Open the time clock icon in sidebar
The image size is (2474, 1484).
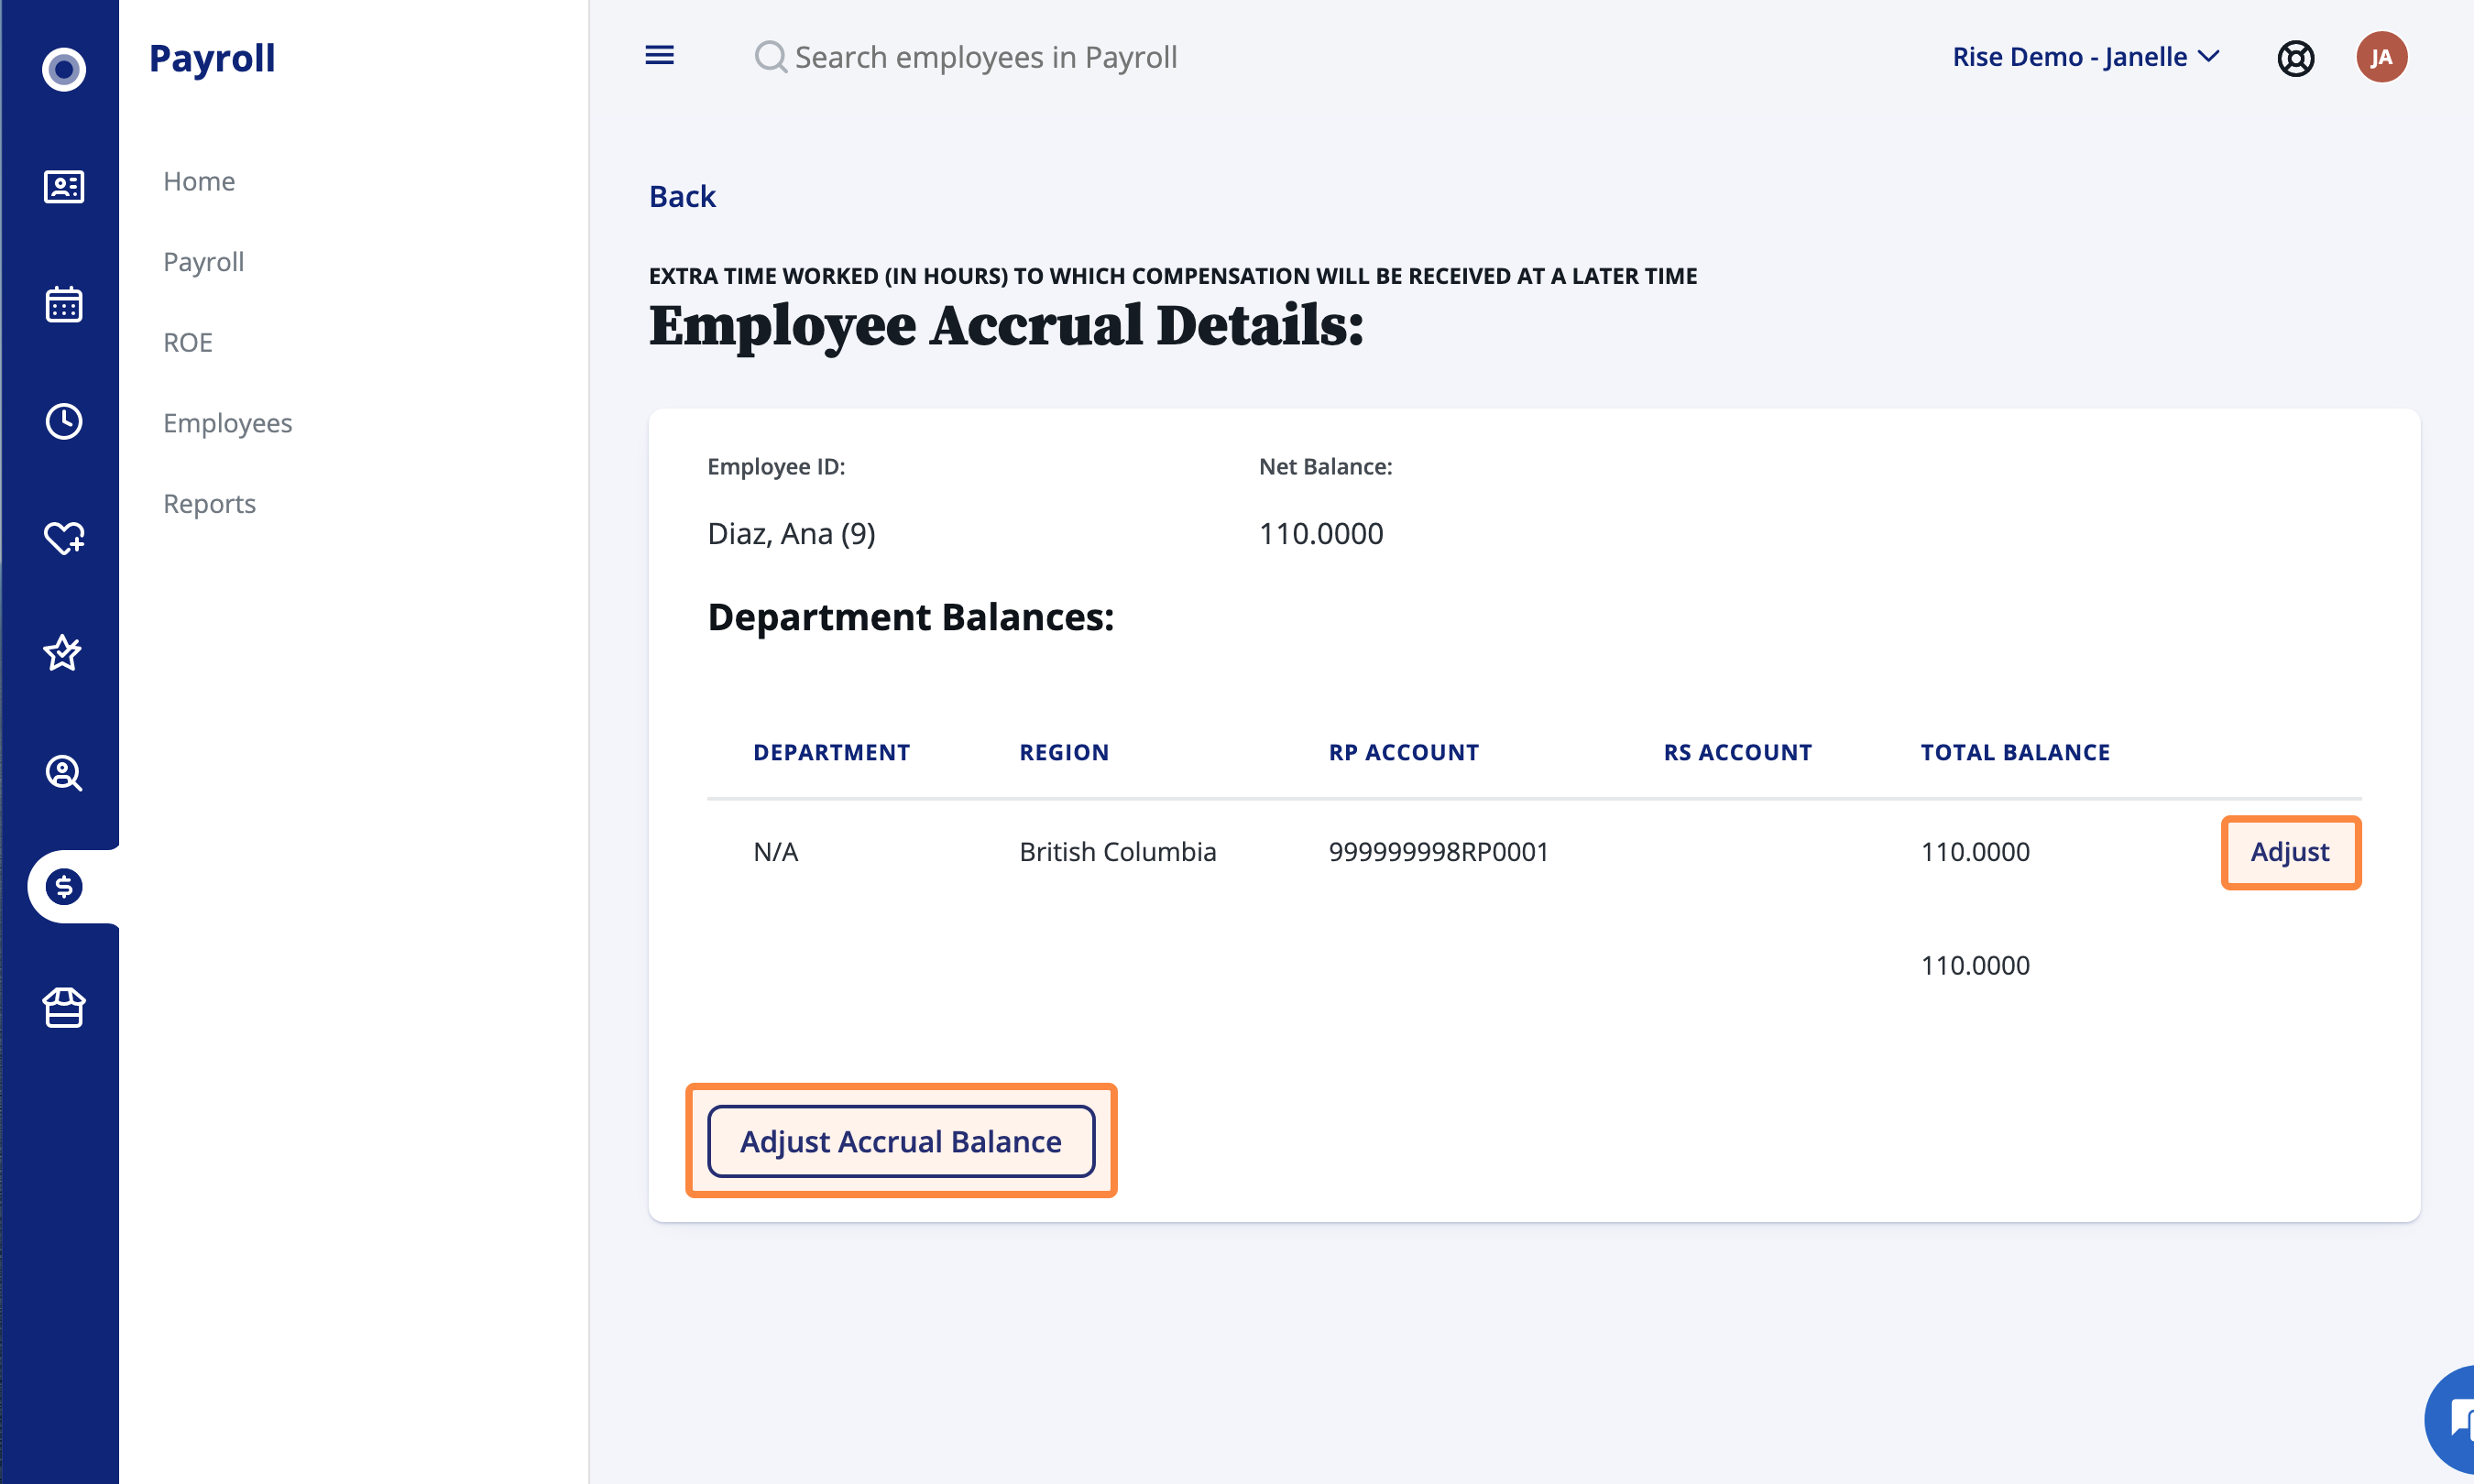[64, 421]
